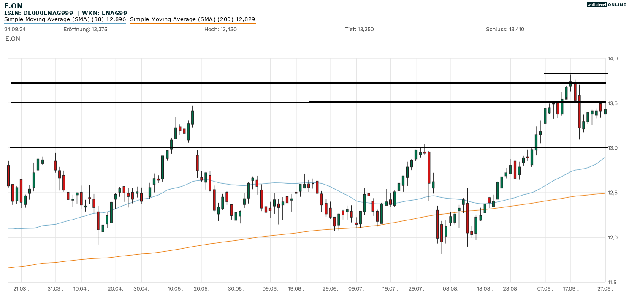Click the wallstreet ONLINE logo

pyautogui.click(x=606, y=5)
